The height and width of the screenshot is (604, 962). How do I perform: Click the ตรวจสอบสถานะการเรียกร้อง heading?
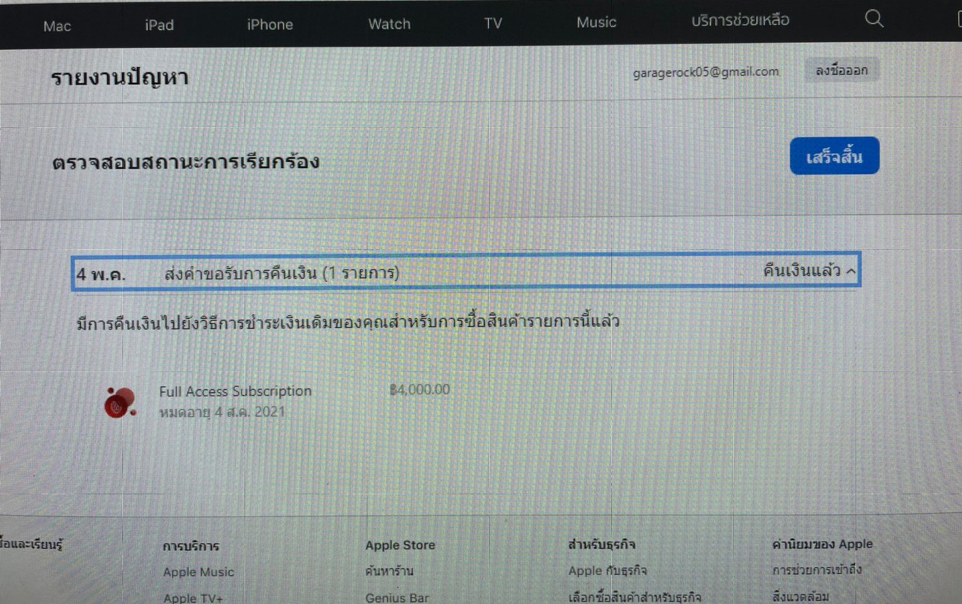186,161
